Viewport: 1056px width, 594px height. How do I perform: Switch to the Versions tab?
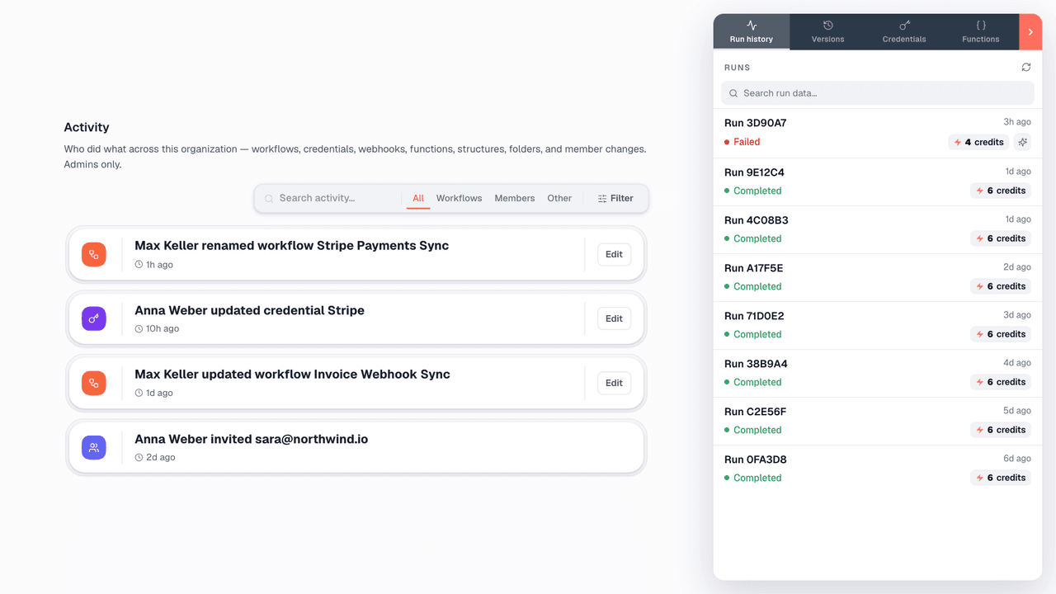coord(827,31)
